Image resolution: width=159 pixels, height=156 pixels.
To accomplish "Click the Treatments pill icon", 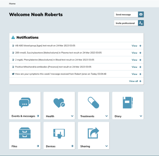I will tap(93, 103).
